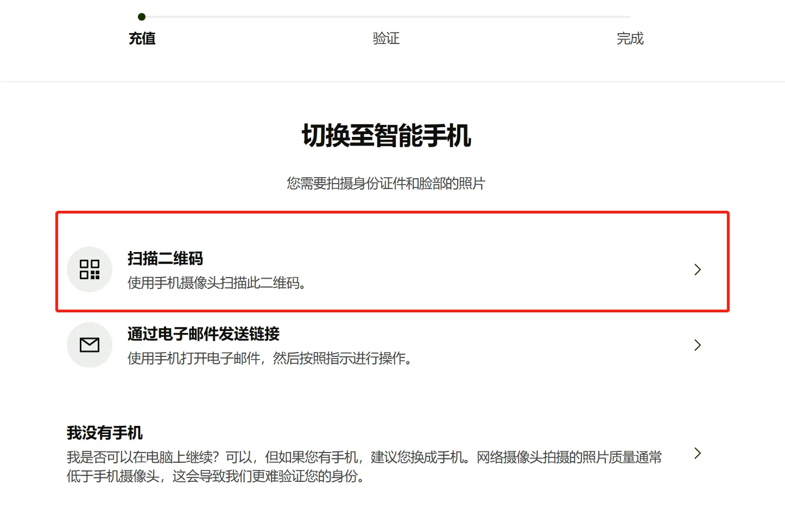Viewport: 785px width, 528px height.
Task: Select the 充值 step label
Action: [x=142, y=39]
